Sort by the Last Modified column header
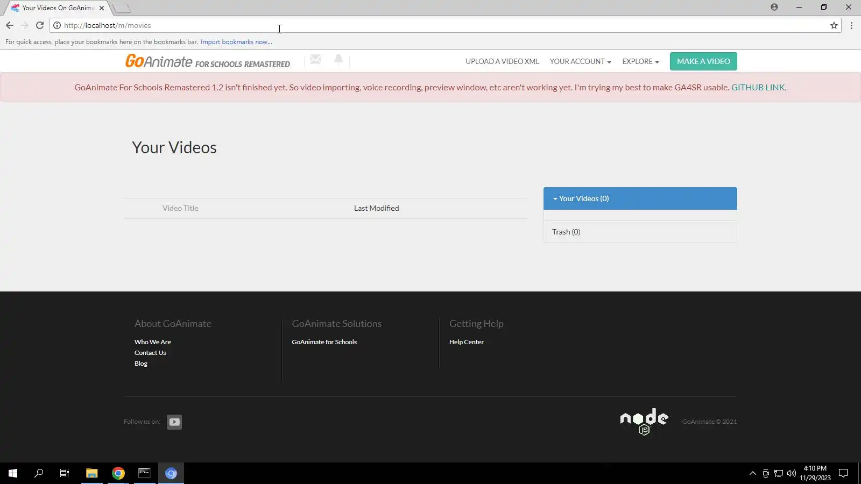 pos(377,208)
